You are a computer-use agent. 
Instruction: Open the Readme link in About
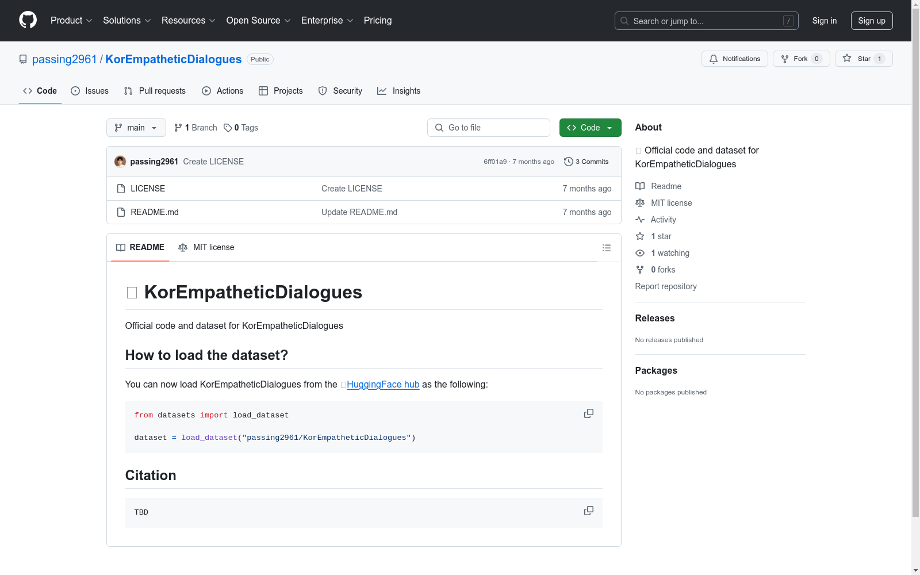658,186
